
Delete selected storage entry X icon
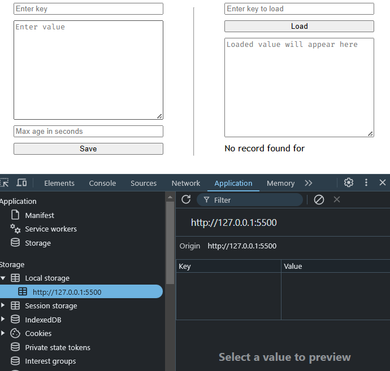click(337, 199)
